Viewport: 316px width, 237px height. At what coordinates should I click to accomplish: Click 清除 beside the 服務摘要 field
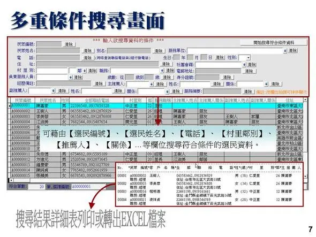[248, 91]
